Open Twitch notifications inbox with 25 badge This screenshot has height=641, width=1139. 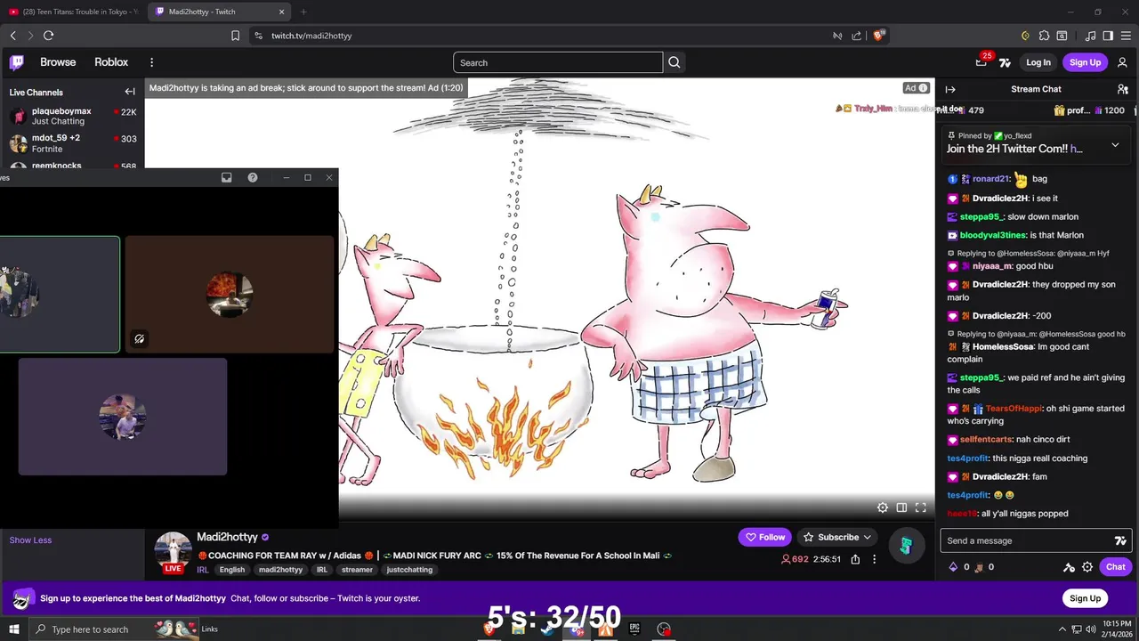pos(981,62)
